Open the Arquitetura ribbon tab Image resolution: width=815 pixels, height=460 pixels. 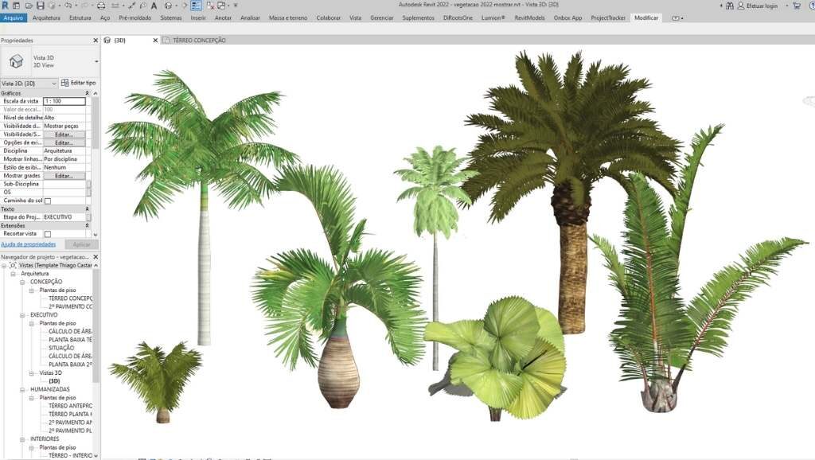coord(46,18)
